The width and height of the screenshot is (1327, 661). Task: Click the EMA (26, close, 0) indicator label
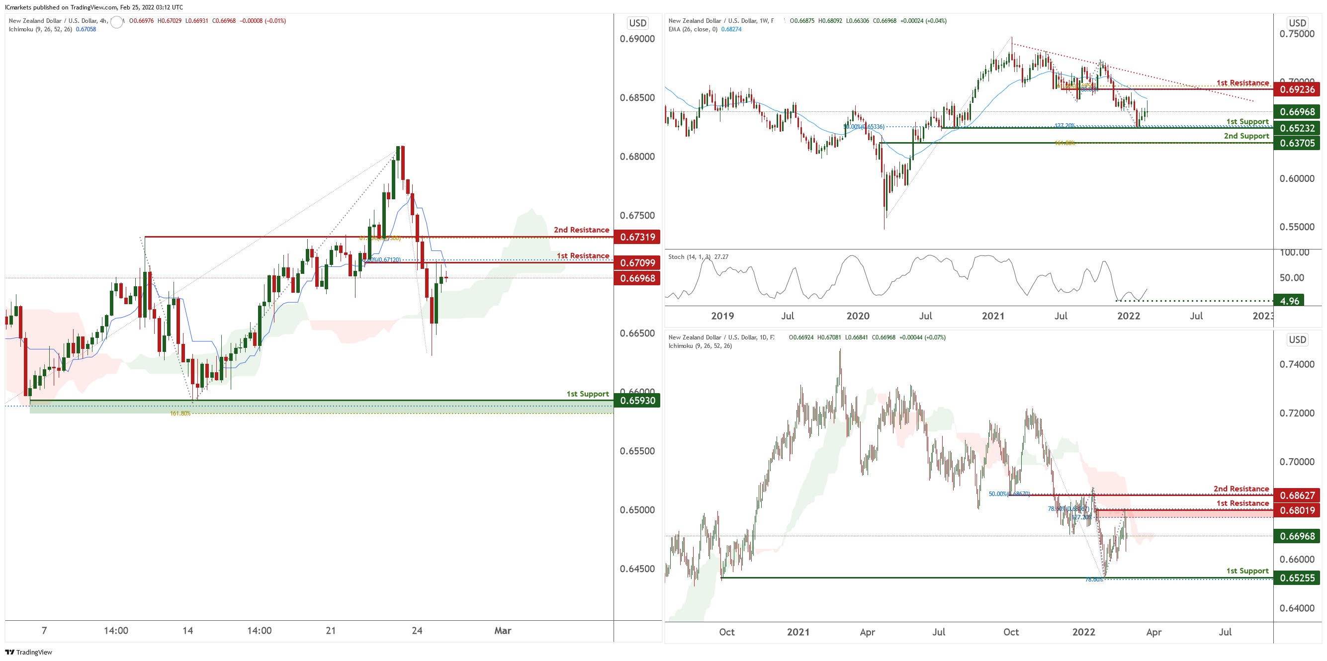coord(693,29)
